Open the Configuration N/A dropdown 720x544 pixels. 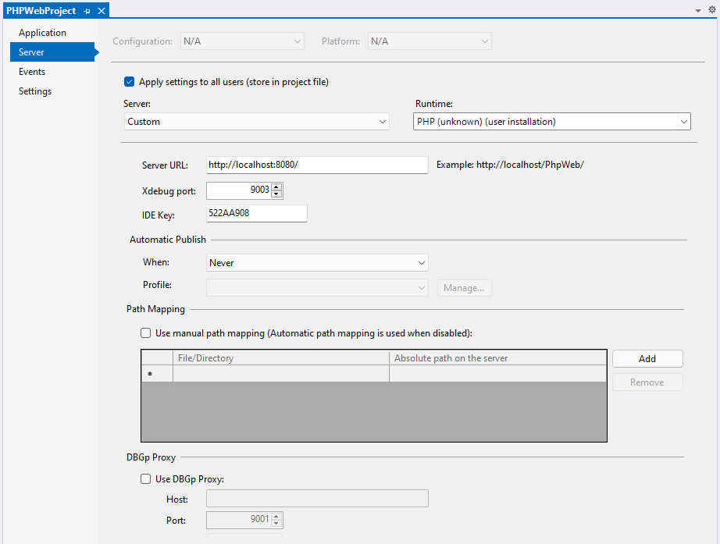click(x=242, y=41)
